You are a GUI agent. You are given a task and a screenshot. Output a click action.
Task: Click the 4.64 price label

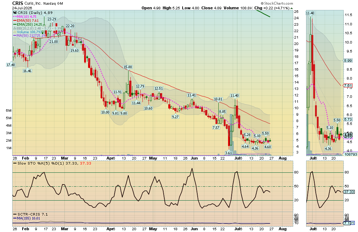click(x=245, y=146)
